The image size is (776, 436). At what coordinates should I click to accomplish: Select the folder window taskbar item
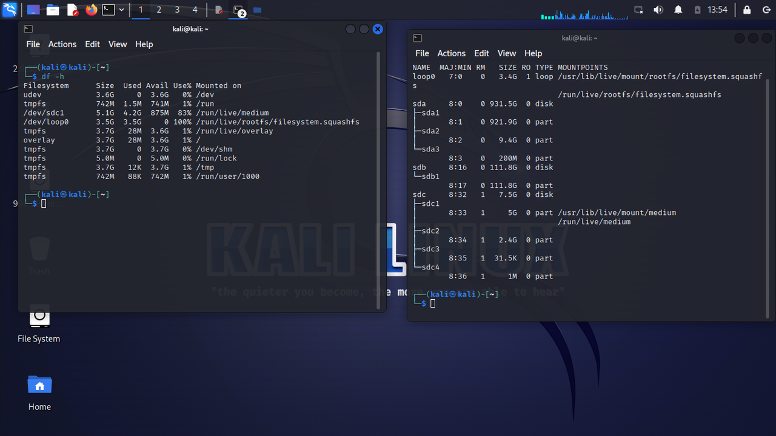point(257,10)
